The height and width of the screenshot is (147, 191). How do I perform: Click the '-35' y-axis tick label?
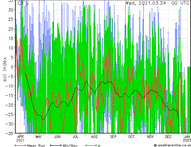(9, 133)
